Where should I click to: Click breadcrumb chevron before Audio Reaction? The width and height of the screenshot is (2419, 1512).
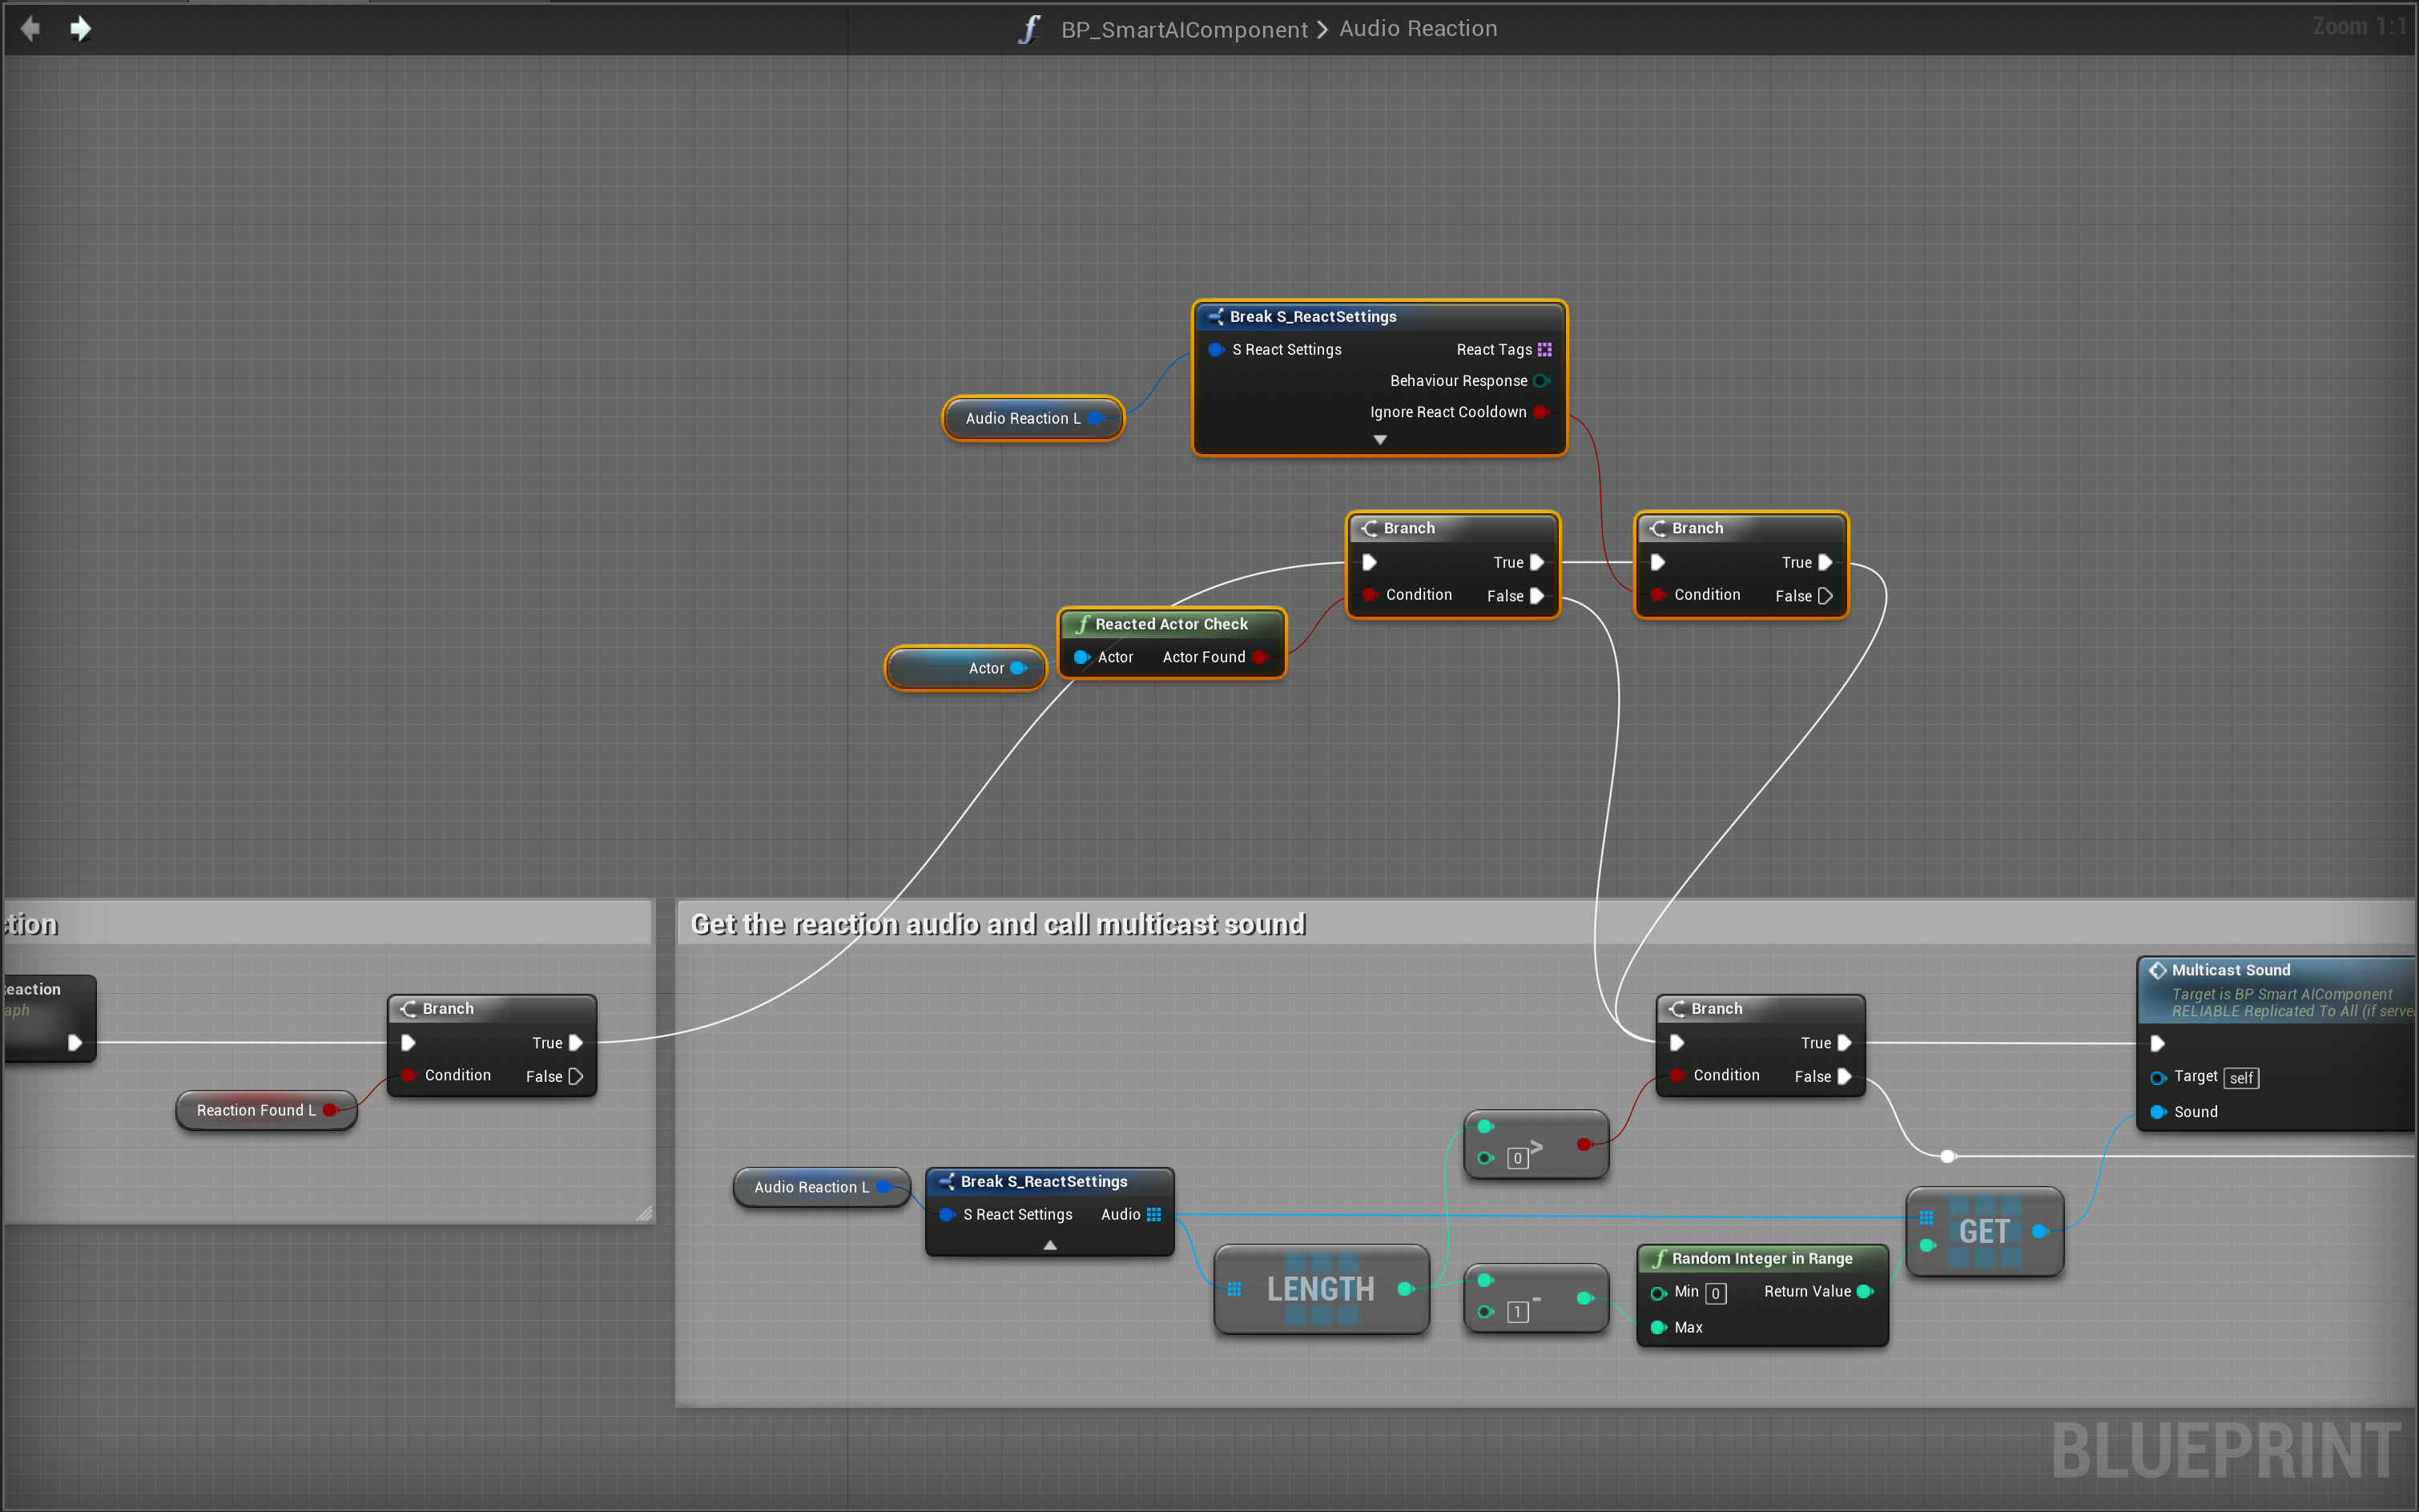1323,30
